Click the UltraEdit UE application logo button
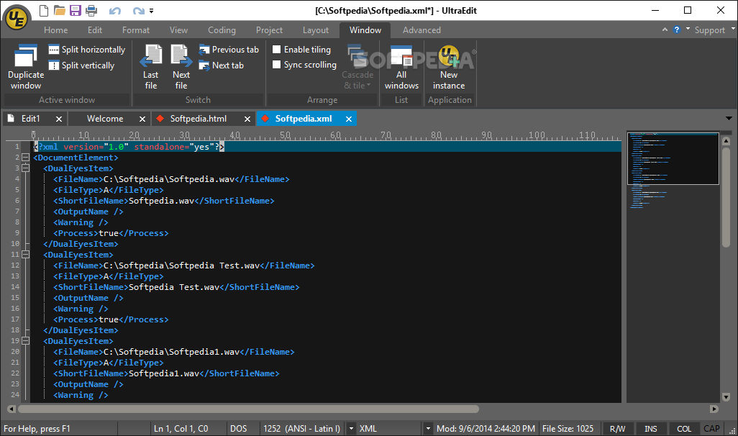Screen dimensions: 738x436 (x=17, y=19)
